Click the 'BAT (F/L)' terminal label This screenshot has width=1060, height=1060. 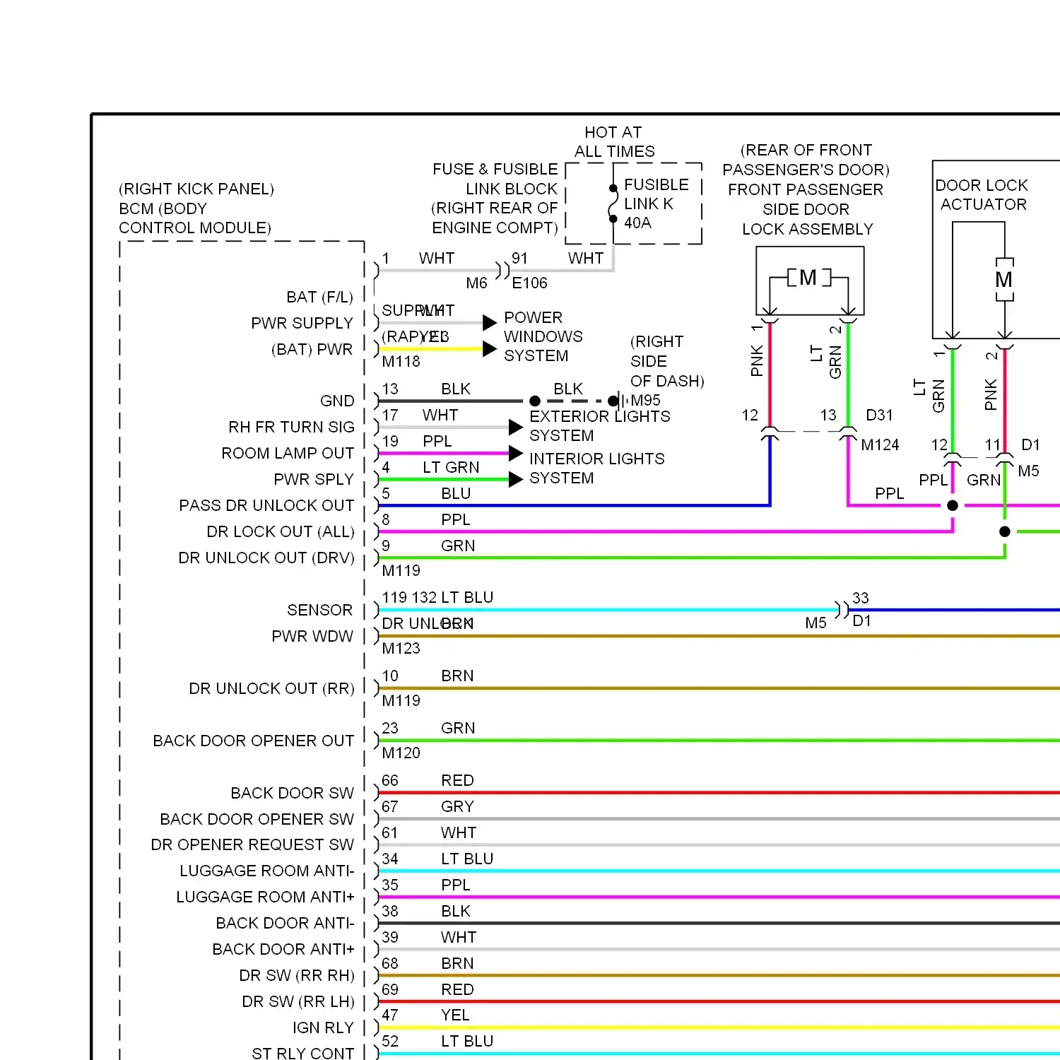pyautogui.click(x=319, y=297)
